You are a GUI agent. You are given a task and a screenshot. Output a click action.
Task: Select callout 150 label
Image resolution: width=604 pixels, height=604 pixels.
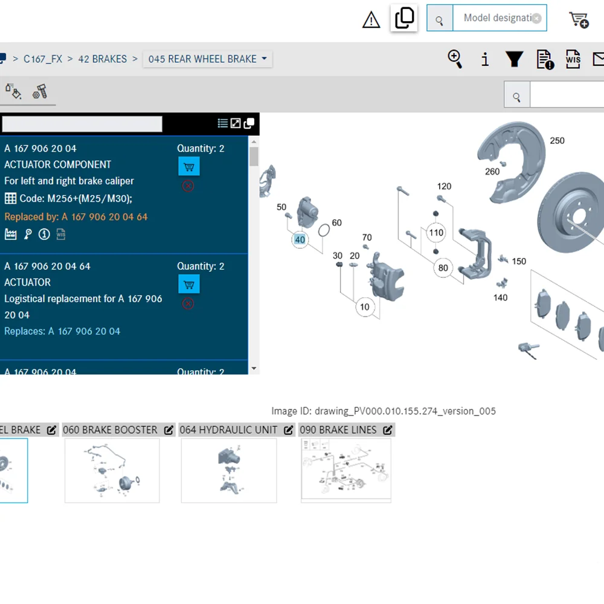click(519, 261)
